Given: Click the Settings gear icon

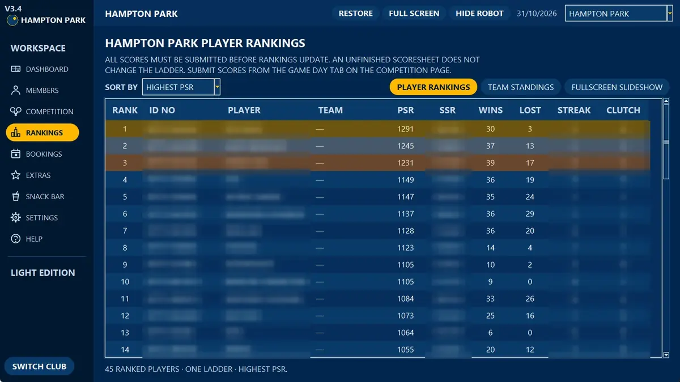Looking at the screenshot, I should [16, 217].
